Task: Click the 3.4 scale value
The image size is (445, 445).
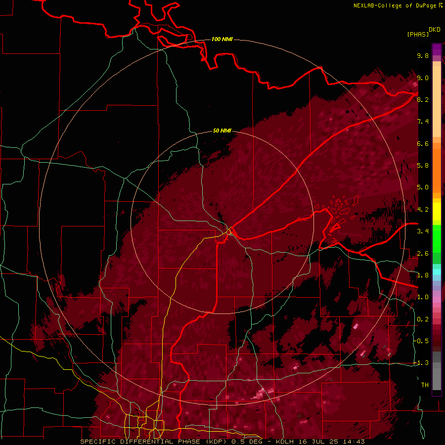Action: (423, 231)
